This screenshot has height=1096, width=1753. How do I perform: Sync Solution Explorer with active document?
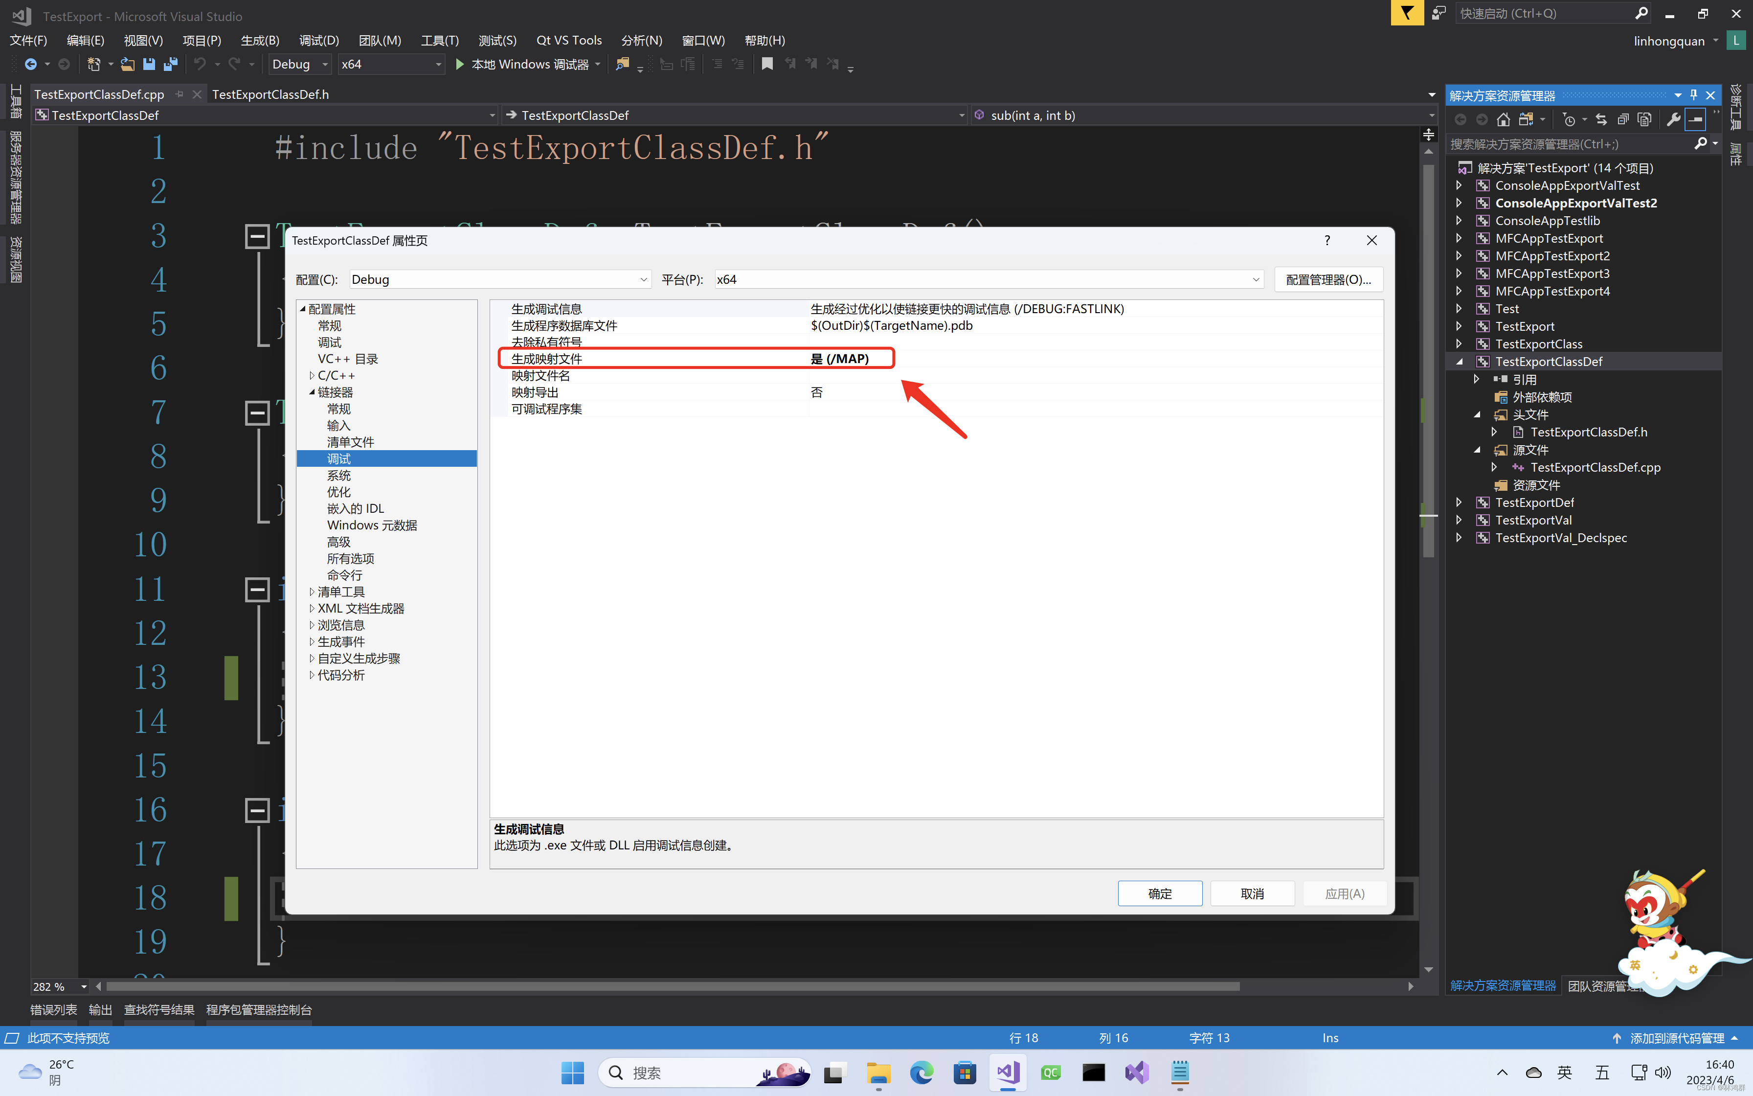pos(1601,119)
